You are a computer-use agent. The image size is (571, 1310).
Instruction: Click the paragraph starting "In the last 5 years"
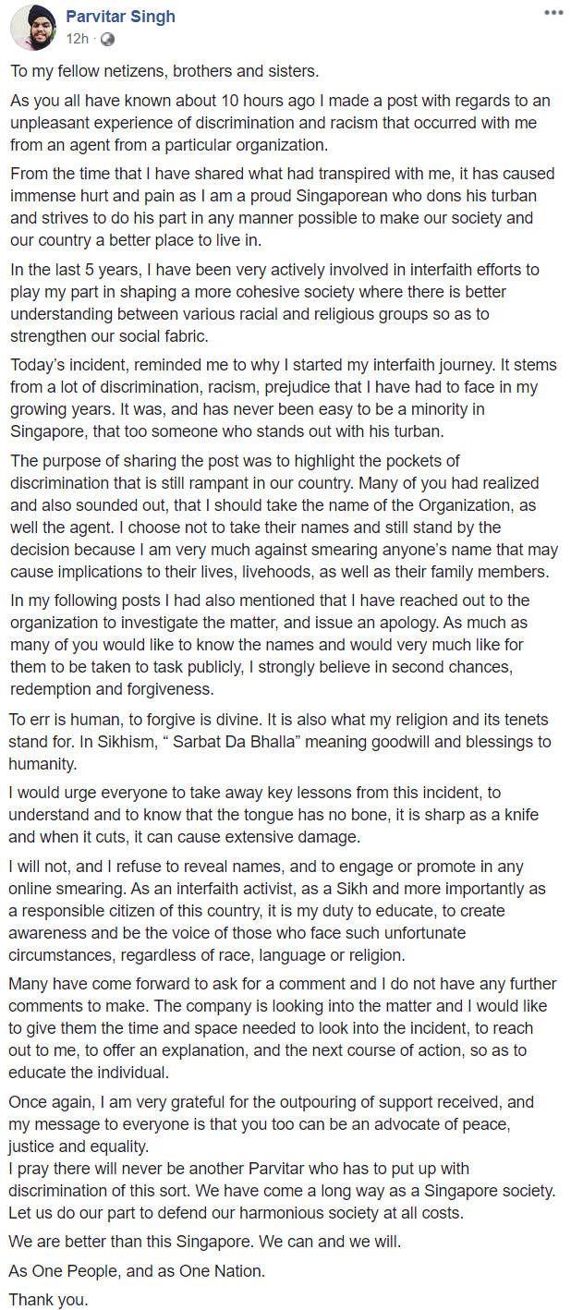tap(277, 302)
